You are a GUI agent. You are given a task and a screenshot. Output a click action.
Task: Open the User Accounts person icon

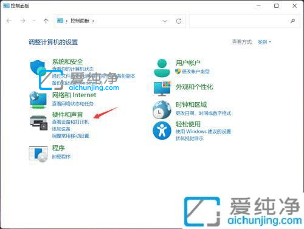click(x=162, y=68)
